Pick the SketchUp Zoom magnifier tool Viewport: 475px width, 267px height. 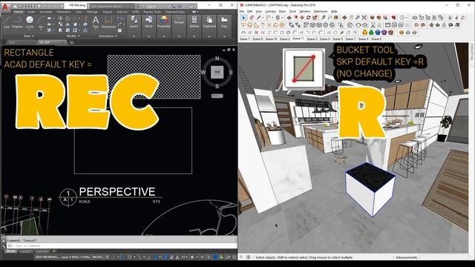[358, 18]
